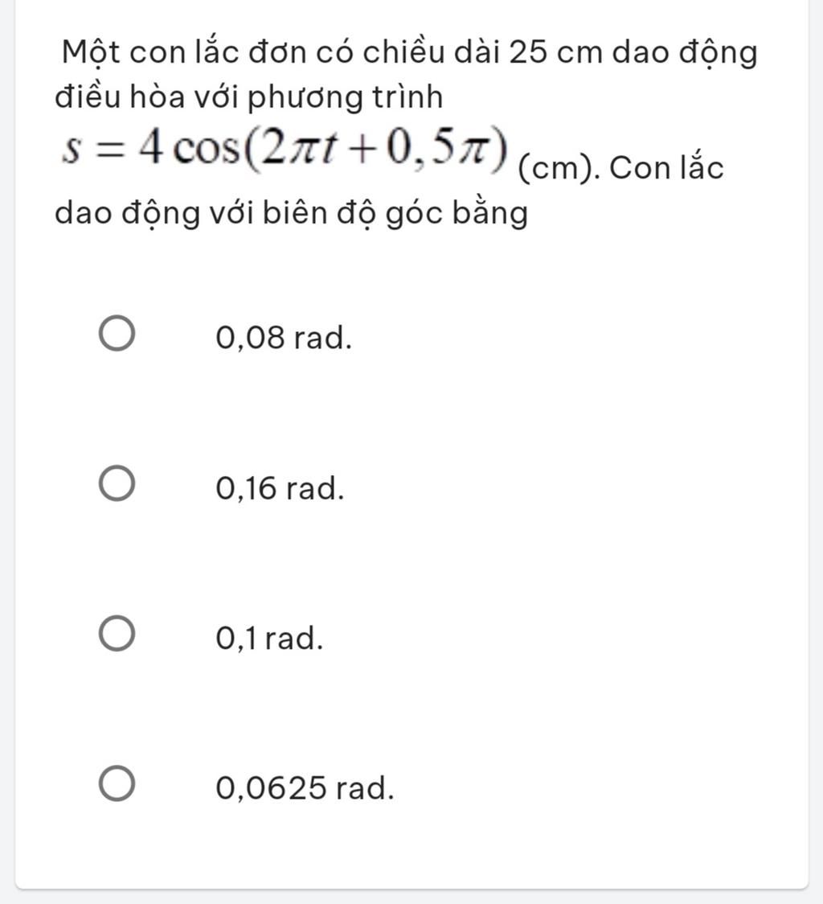Select the 0,08 rad radio button
Viewport: 823px width, 904px height.
(117, 333)
